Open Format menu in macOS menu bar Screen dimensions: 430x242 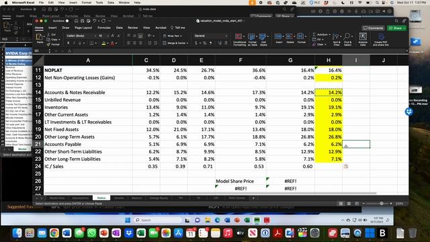tap(87, 3)
